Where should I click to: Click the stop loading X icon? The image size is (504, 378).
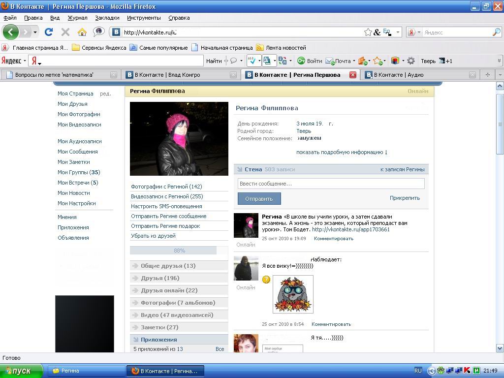(x=65, y=32)
